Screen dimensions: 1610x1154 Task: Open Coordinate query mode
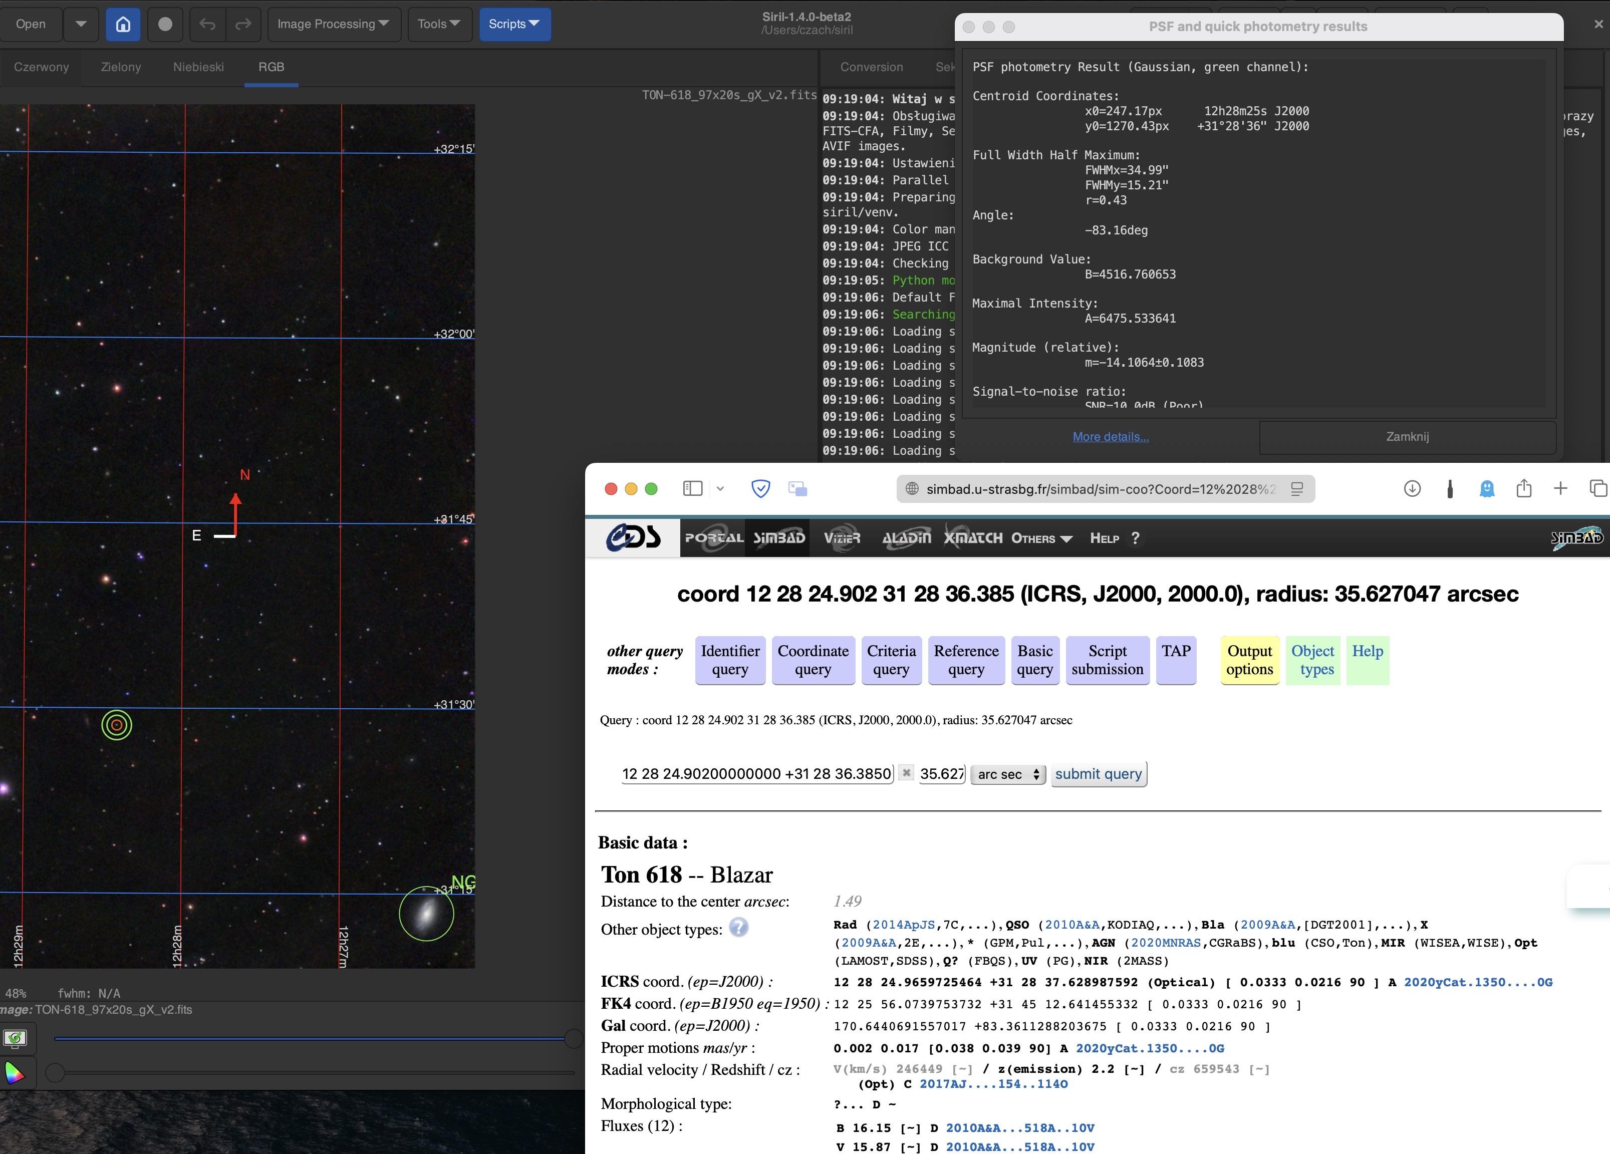pyautogui.click(x=814, y=660)
